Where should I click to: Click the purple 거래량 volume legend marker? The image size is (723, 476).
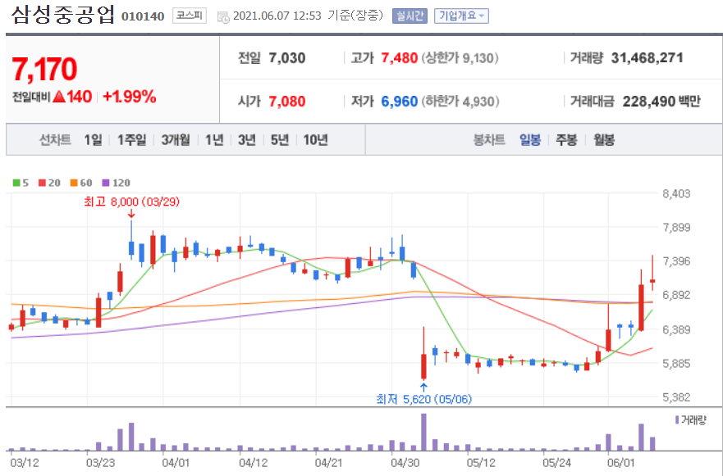[677, 419]
